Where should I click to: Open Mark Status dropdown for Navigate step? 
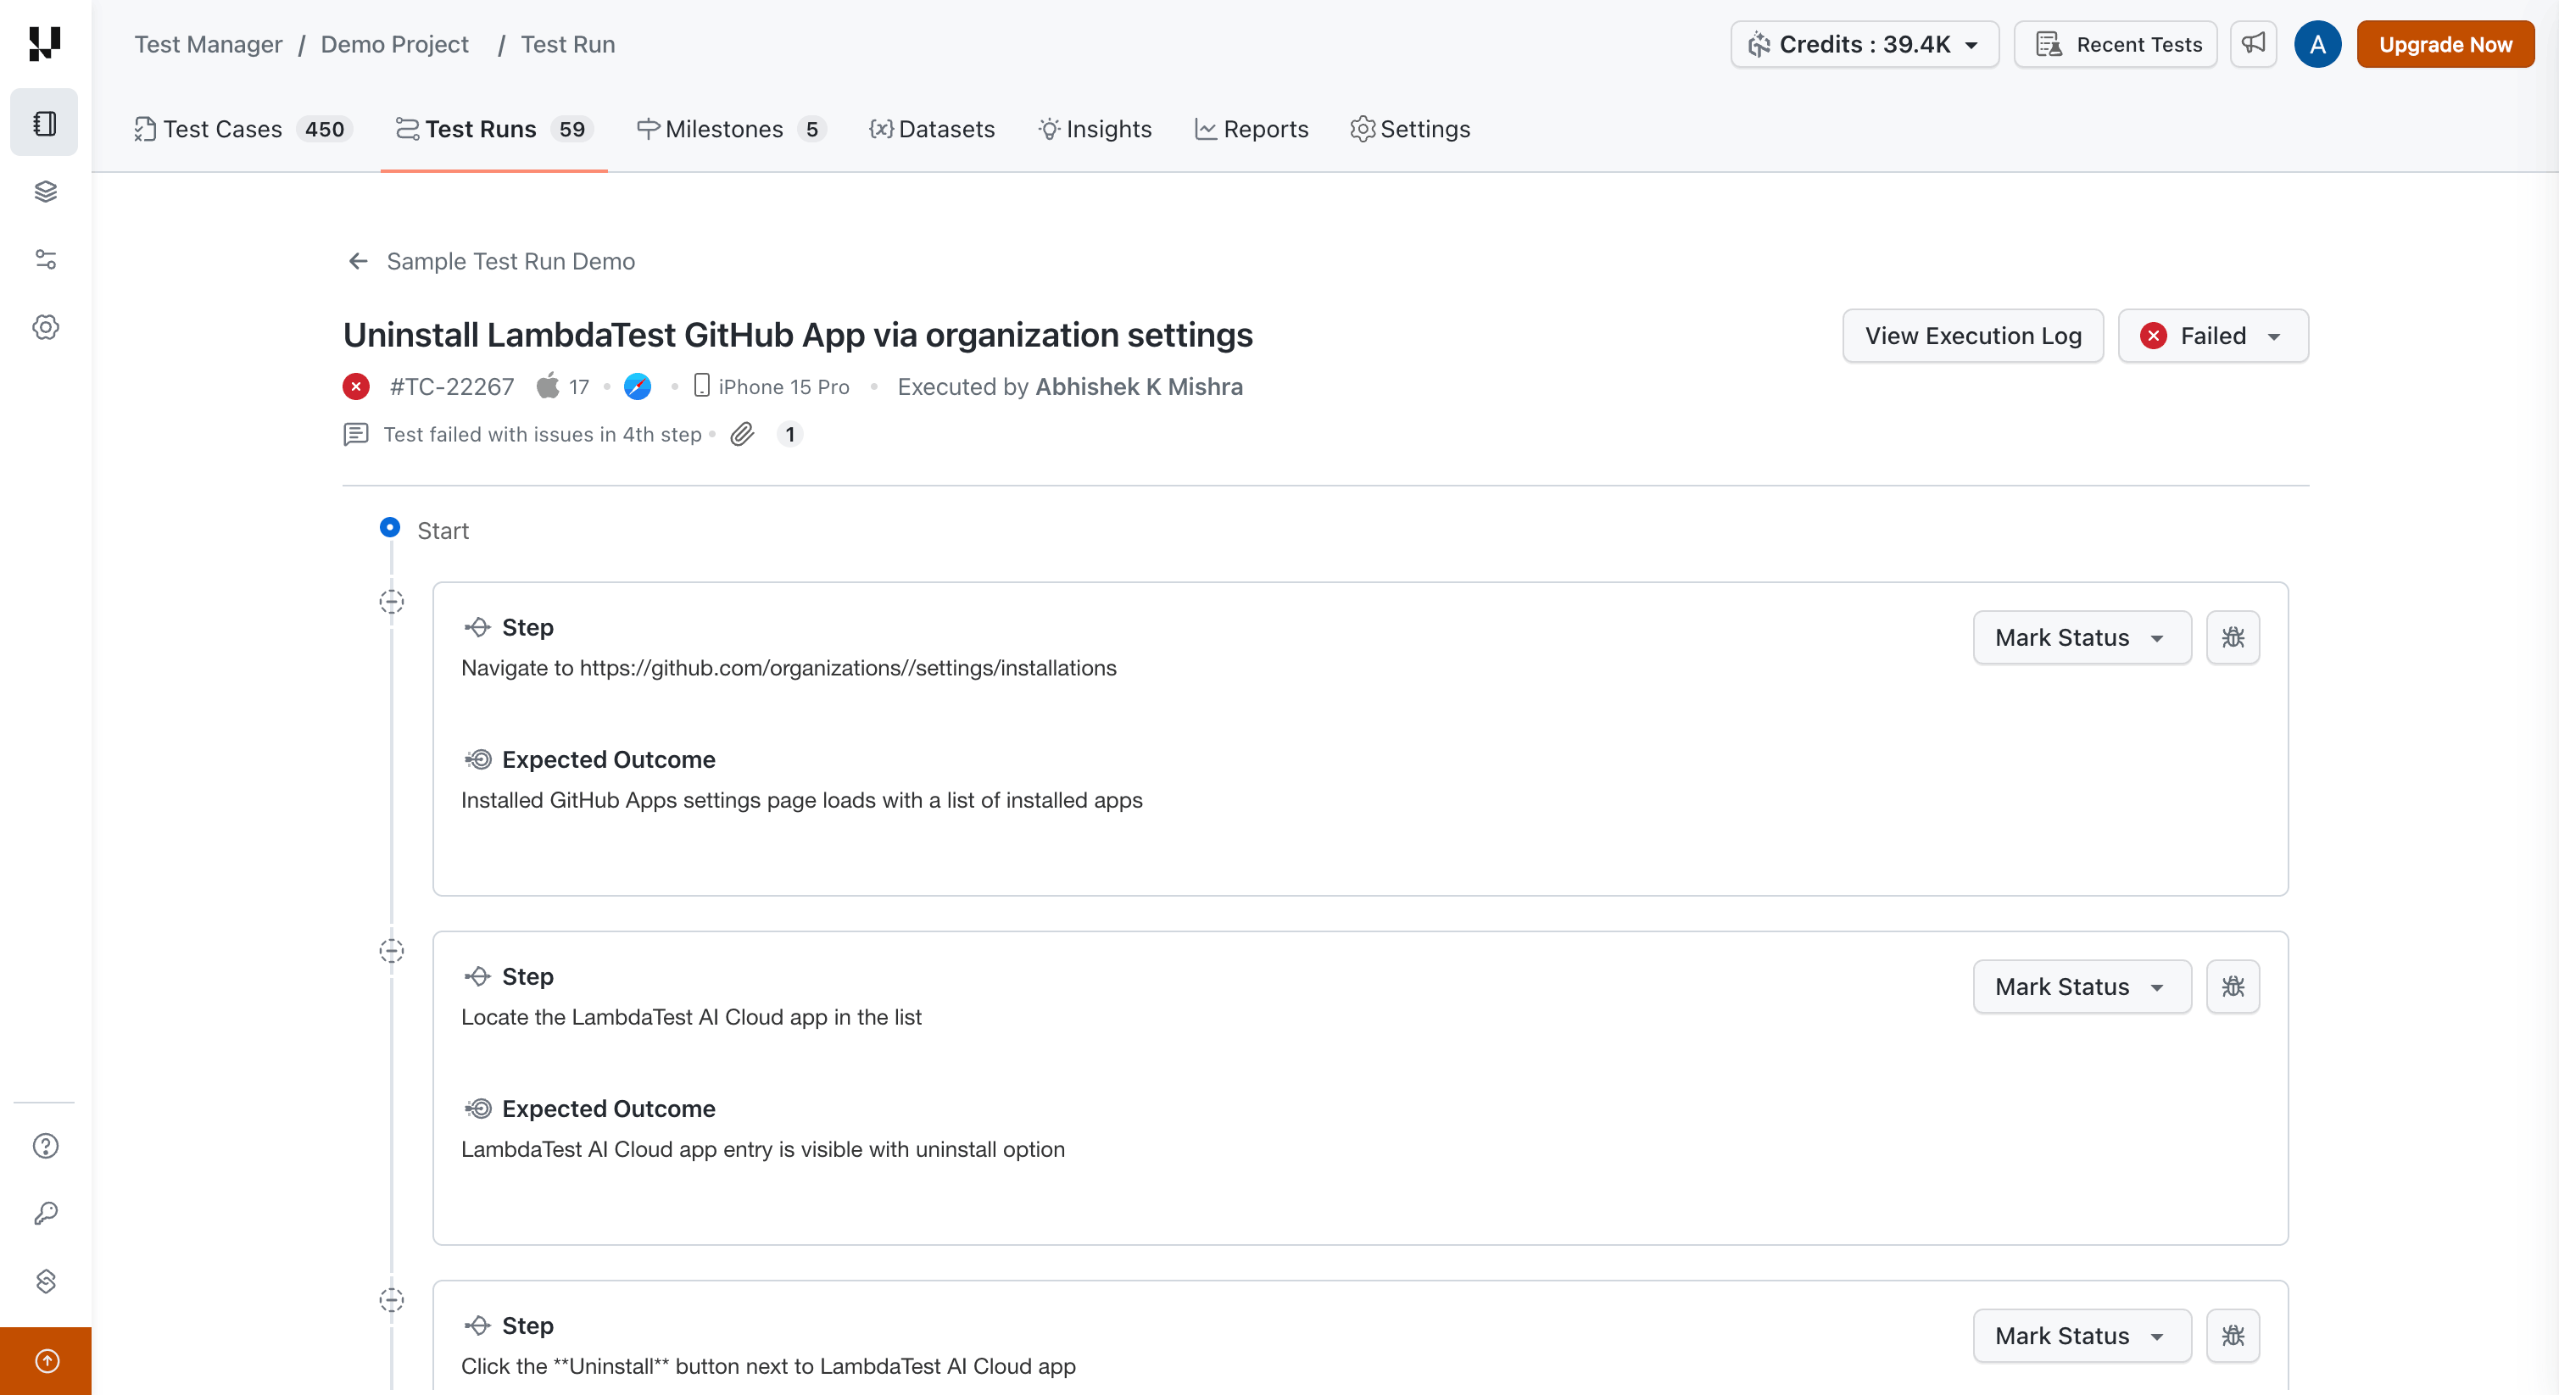(x=2081, y=637)
